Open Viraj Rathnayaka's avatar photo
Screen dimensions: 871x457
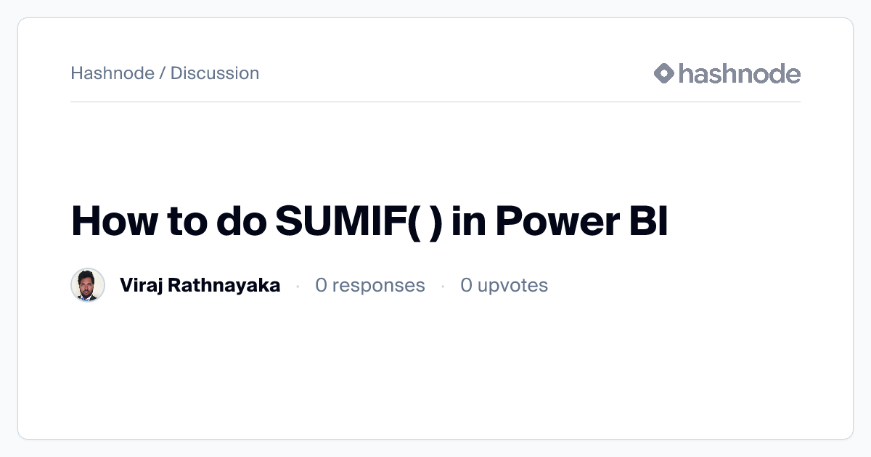pyautogui.click(x=88, y=285)
